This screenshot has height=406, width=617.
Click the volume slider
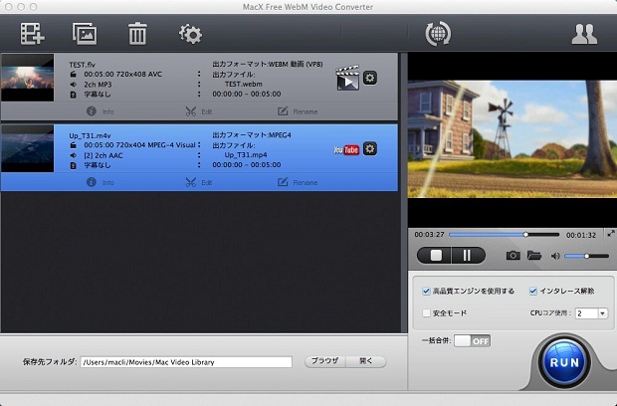(587, 256)
